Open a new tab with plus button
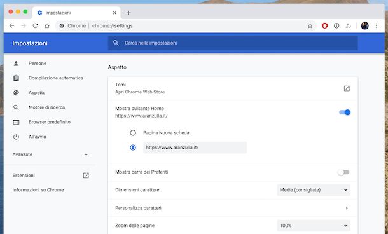The image size is (388, 234). (x=128, y=13)
